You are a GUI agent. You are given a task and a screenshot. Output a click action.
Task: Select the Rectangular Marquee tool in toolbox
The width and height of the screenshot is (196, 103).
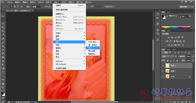pos(3,20)
